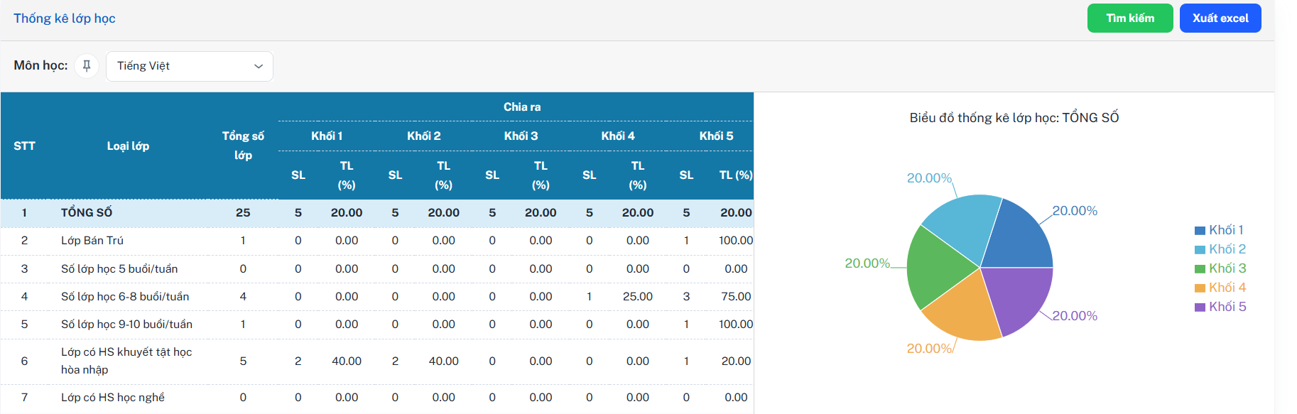The image size is (1297, 414).
Task: Select the Lớp có HS học nghề row
Action: point(376,398)
